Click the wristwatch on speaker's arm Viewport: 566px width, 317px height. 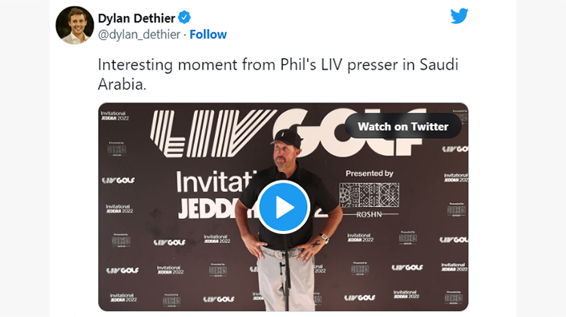(324, 237)
